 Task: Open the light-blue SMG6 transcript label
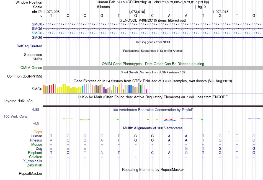(37, 33)
